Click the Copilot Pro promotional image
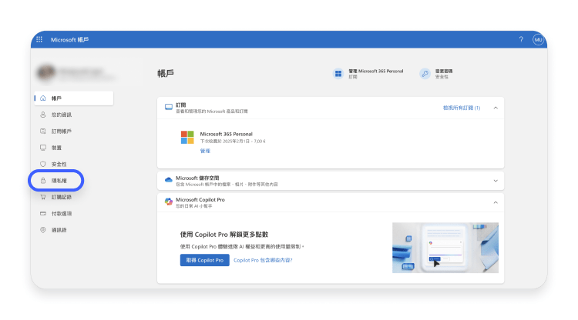Image resolution: width=578 pixels, height=320 pixels. coord(445,248)
